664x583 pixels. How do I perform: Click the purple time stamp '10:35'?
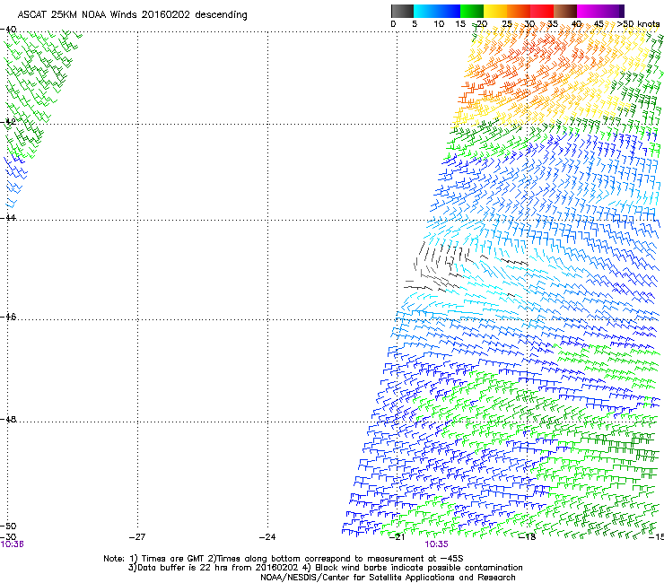437,544
